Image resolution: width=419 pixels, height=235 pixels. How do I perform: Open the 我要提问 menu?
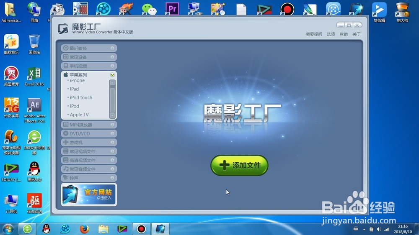pyautogui.click(x=314, y=34)
